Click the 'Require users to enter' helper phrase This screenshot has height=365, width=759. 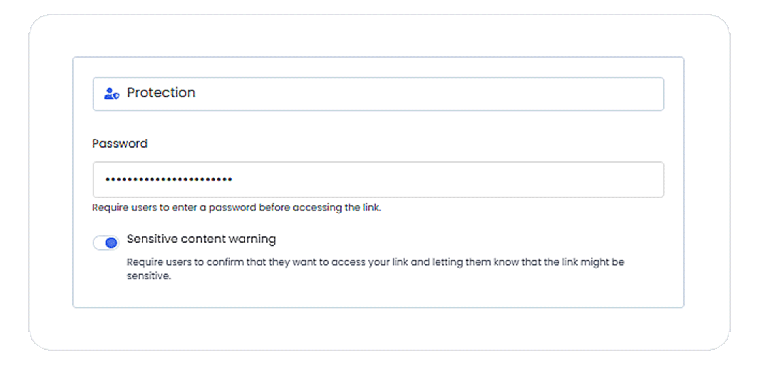pyautogui.click(x=144, y=208)
